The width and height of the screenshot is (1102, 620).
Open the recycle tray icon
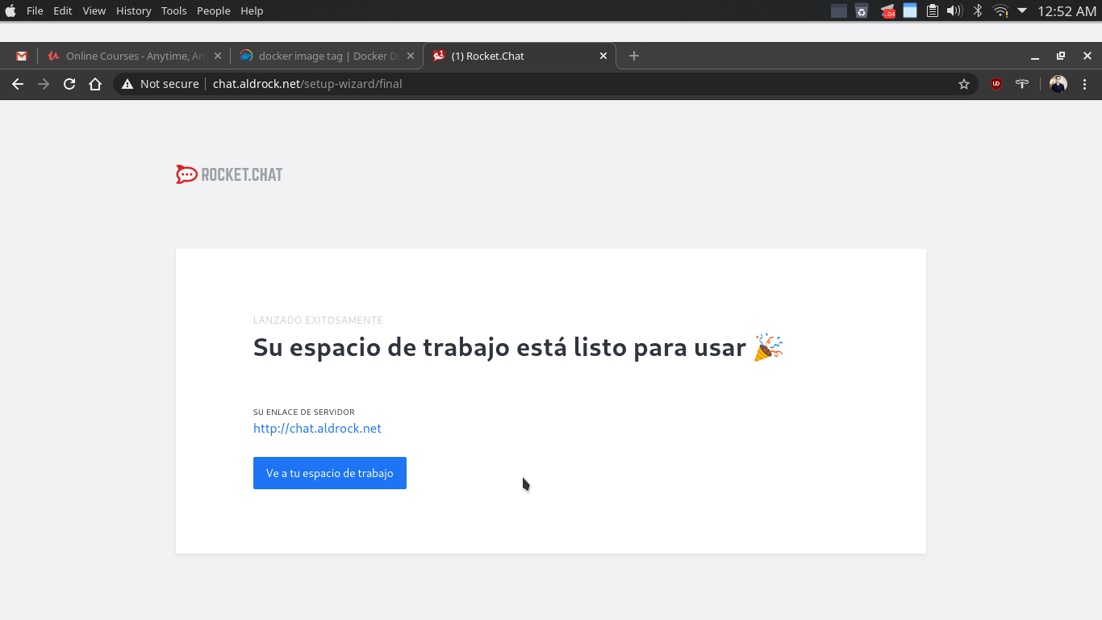862,10
